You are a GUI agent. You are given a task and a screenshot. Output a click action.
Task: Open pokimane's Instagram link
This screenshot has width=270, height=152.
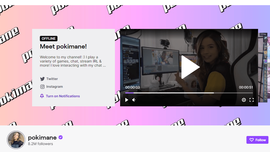(52, 87)
